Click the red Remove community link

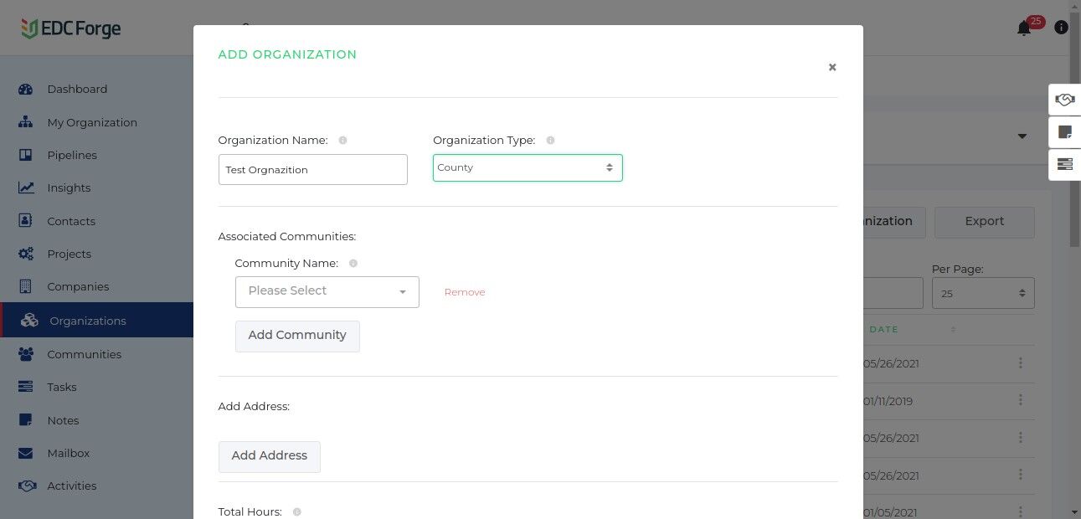[x=465, y=292]
